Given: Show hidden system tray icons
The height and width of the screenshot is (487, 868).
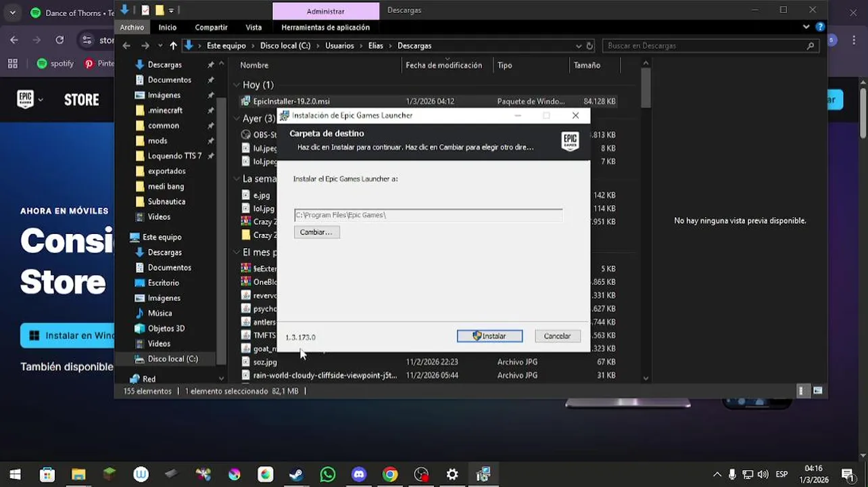Looking at the screenshot, I should point(717,474).
